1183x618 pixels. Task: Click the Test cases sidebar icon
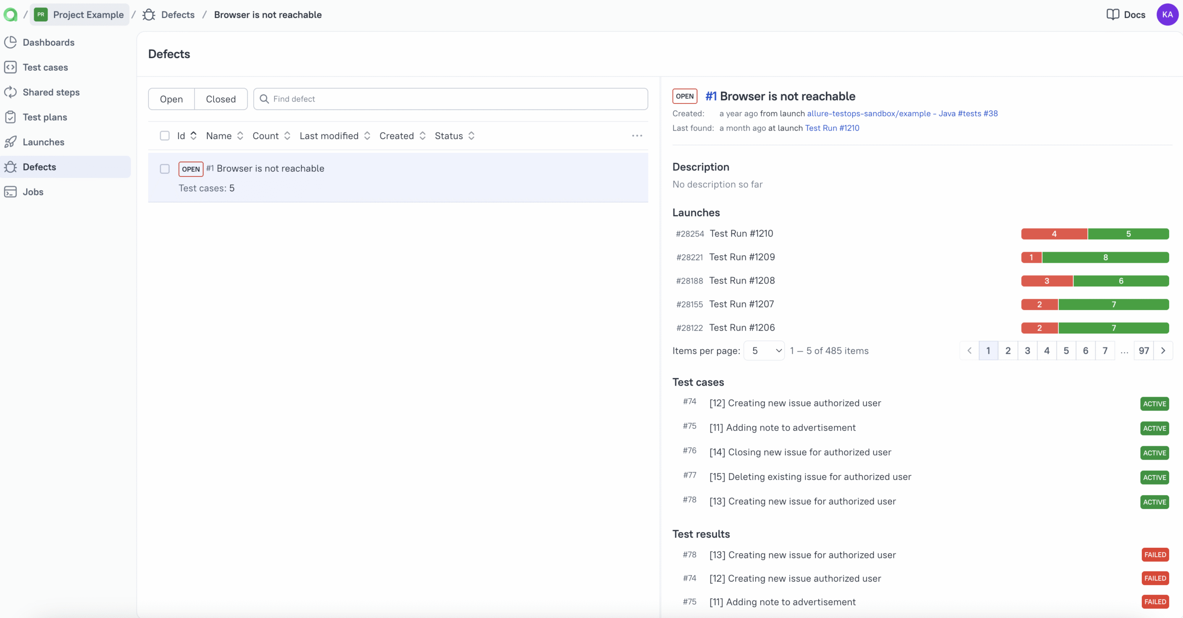tap(11, 67)
